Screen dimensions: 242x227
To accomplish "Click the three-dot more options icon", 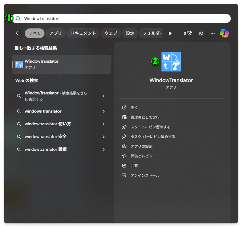I will pos(213,33).
